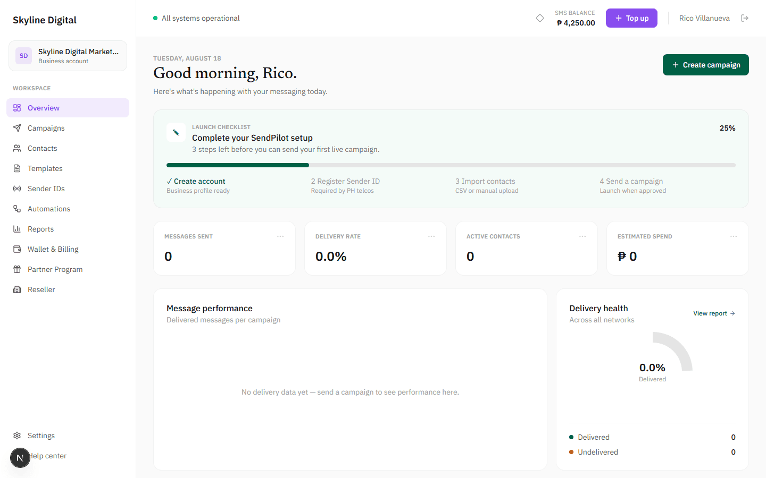Open Automations section
The image size is (766, 478).
pyautogui.click(x=68, y=209)
